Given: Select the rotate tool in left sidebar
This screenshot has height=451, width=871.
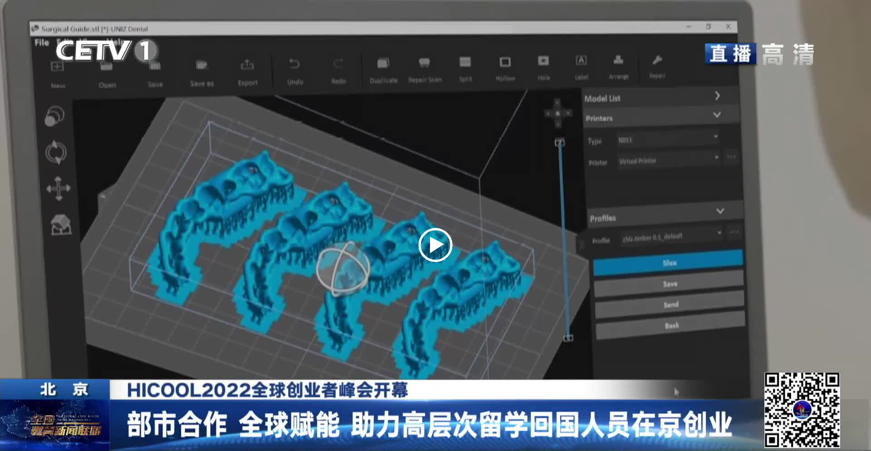Looking at the screenshot, I should click(x=56, y=152).
